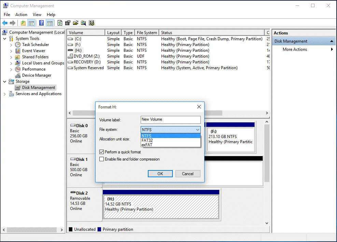Expand the Shared Folders node
337x242 pixels.
(11, 57)
